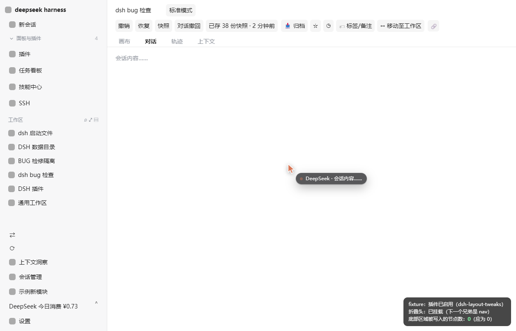
Task: Click the icon beside 示例新模块
Action: click(x=12, y=292)
